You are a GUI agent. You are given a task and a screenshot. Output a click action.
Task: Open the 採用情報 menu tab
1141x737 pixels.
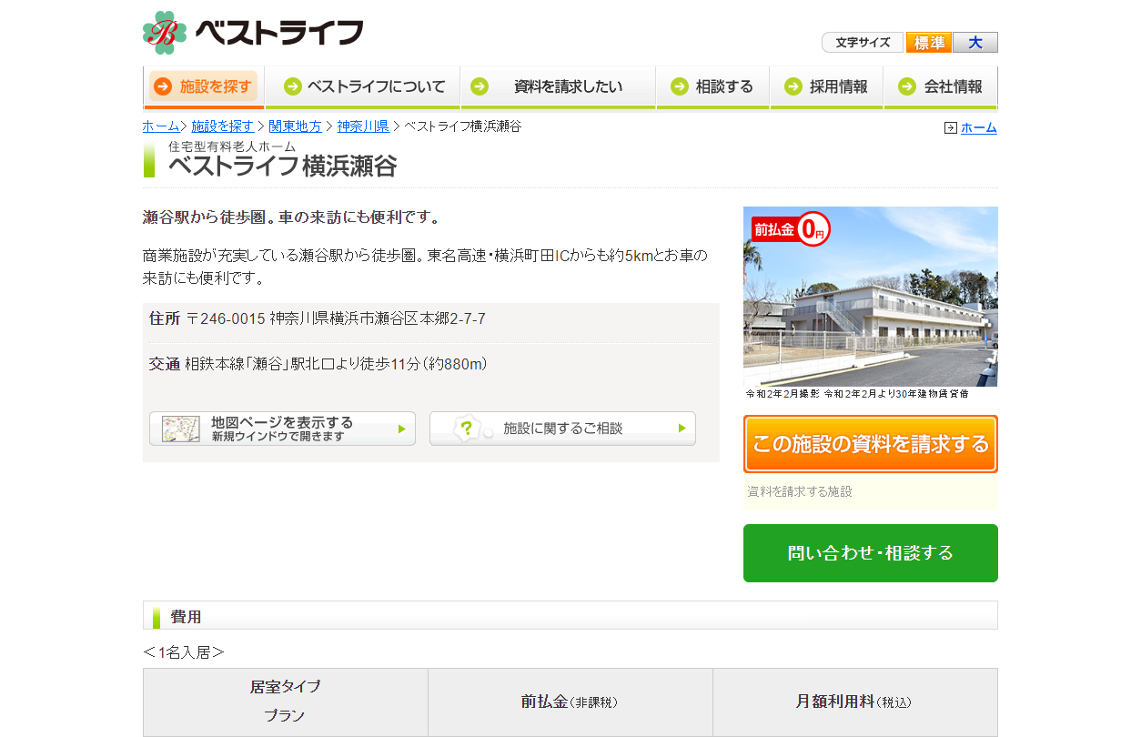[826, 87]
